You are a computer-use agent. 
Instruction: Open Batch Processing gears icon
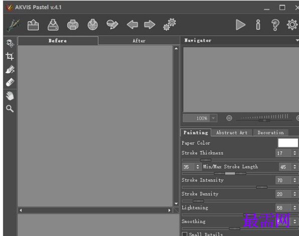tap(170, 25)
